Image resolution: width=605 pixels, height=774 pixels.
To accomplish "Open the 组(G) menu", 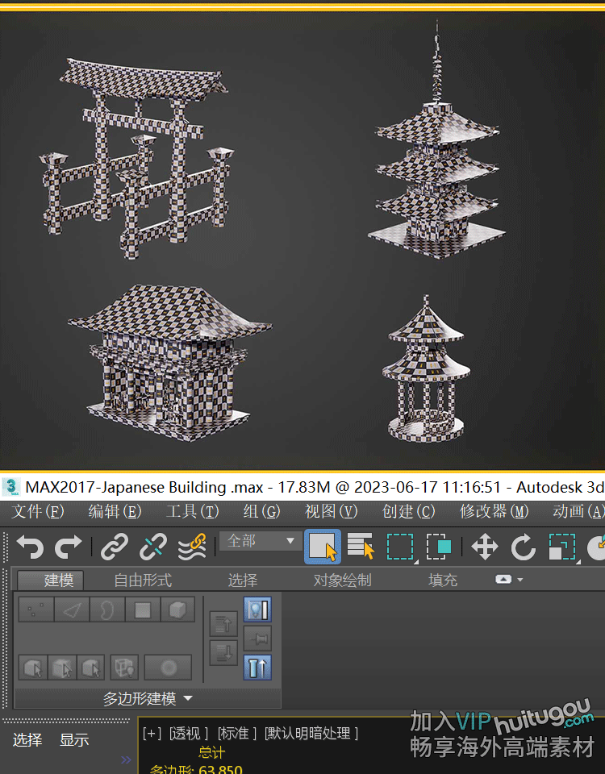I will pos(261,511).
